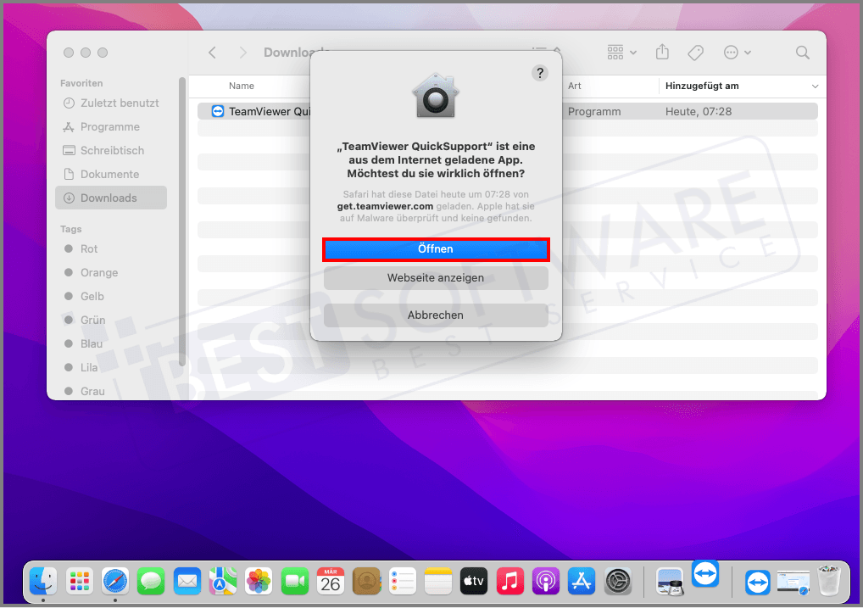Open System Preferences from the Dock
863x608 pixels.
pyautogui.click(x=617, y=581)
